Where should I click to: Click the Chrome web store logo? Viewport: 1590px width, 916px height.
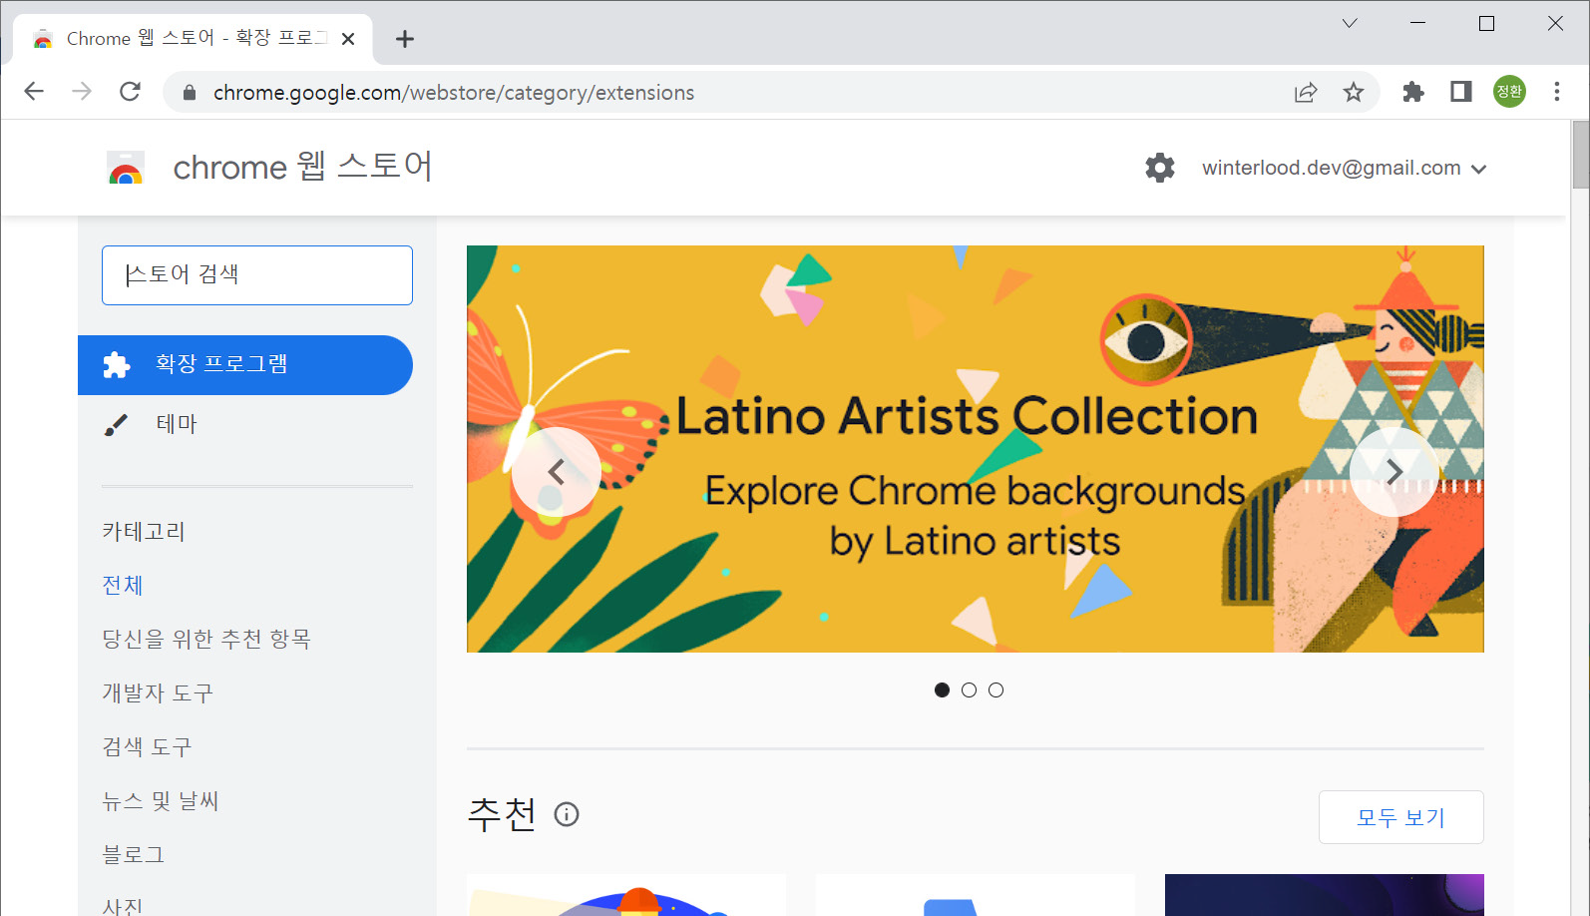(x=126, y=168)
